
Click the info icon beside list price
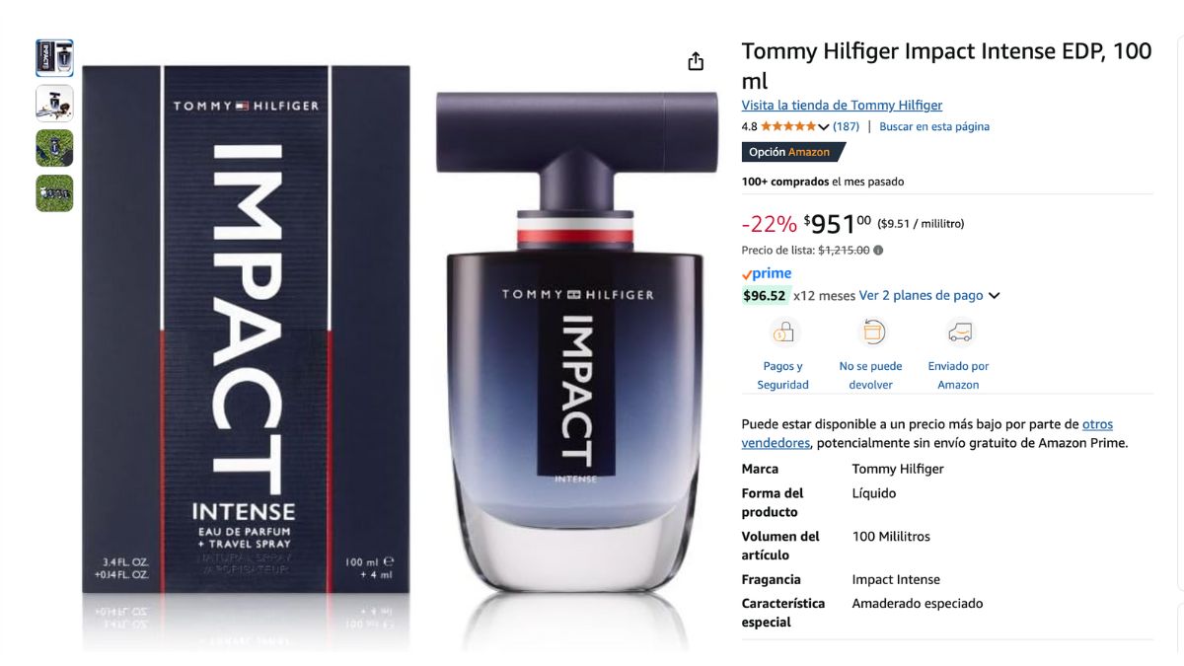pyautogui.click(x=878, y=251)
